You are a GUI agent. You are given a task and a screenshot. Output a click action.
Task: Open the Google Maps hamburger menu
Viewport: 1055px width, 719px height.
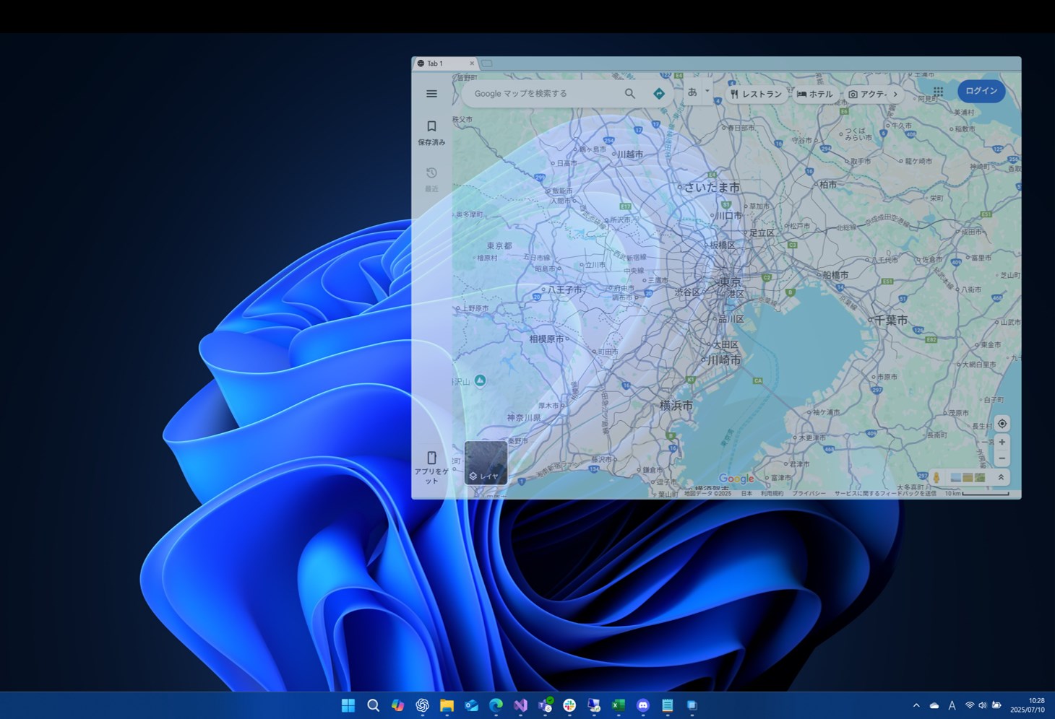[x=431, y=94]
